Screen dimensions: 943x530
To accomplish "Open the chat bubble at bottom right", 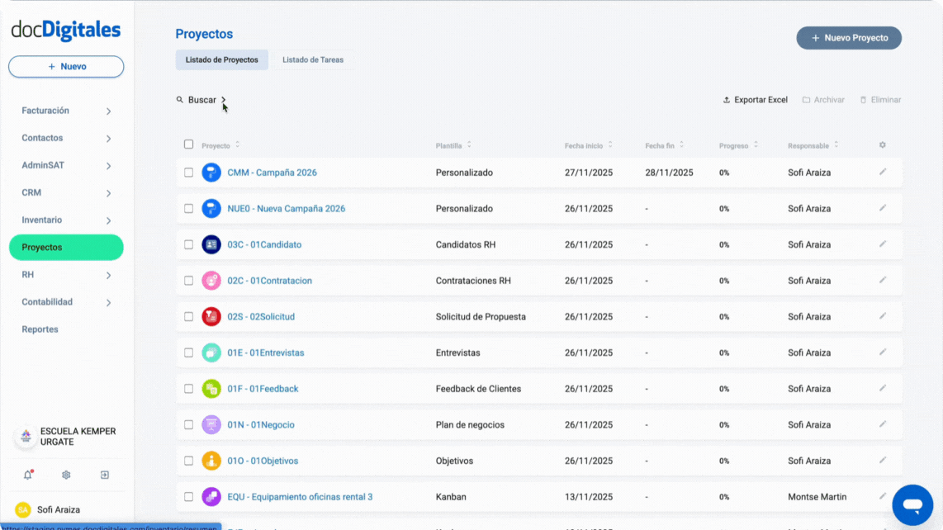I will pyautogui.click(x=912, y=504).
